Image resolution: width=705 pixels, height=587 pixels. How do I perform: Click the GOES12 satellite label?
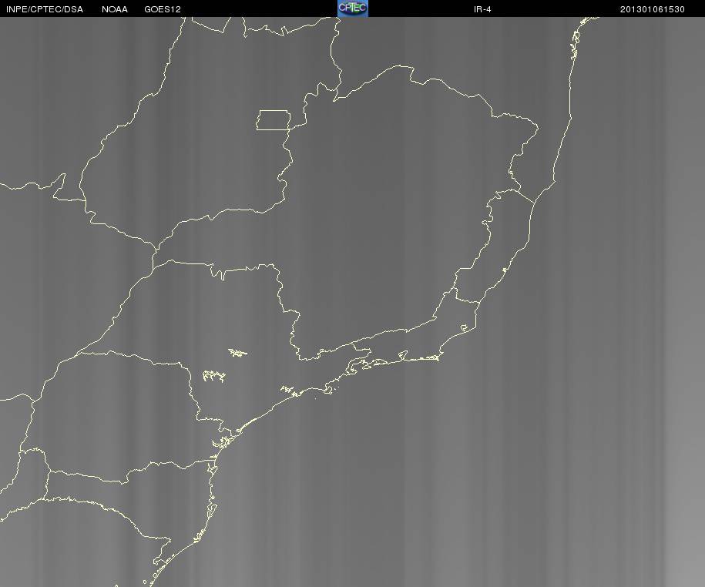[163, 9]
